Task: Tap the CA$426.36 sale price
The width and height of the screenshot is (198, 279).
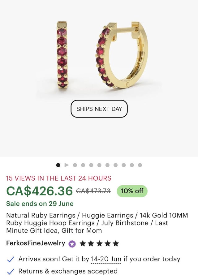Action: tap(39, 191)
